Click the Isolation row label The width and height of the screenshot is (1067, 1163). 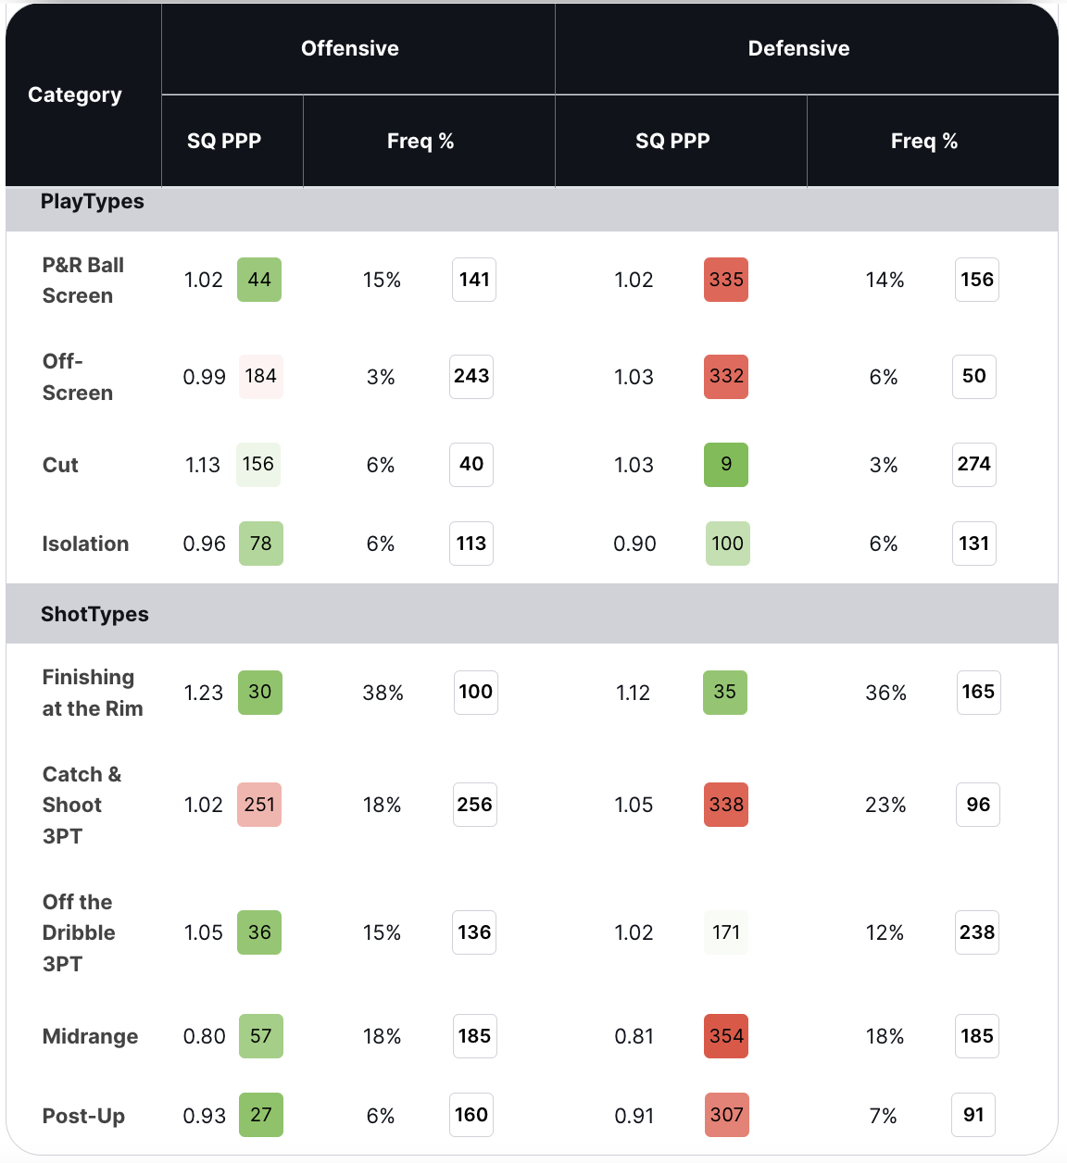(85, 544)
